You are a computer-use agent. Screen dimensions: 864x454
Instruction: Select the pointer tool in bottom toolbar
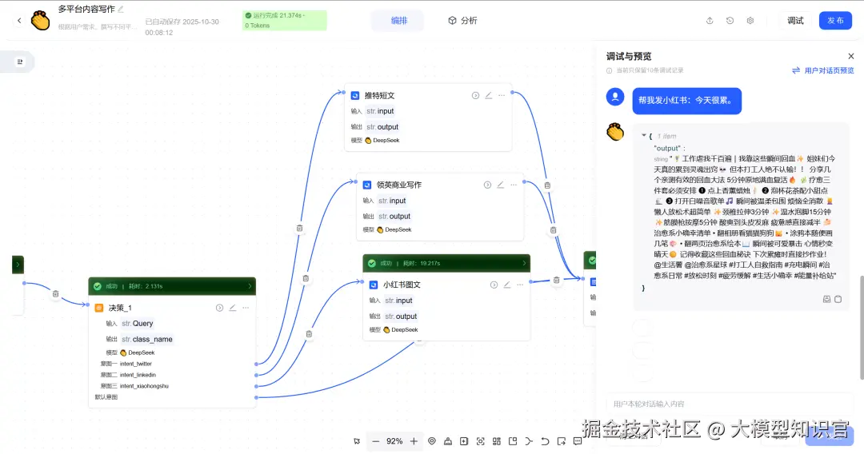tap(357, 441)
